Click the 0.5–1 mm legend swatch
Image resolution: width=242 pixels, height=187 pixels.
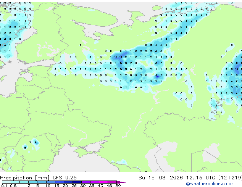15,182
